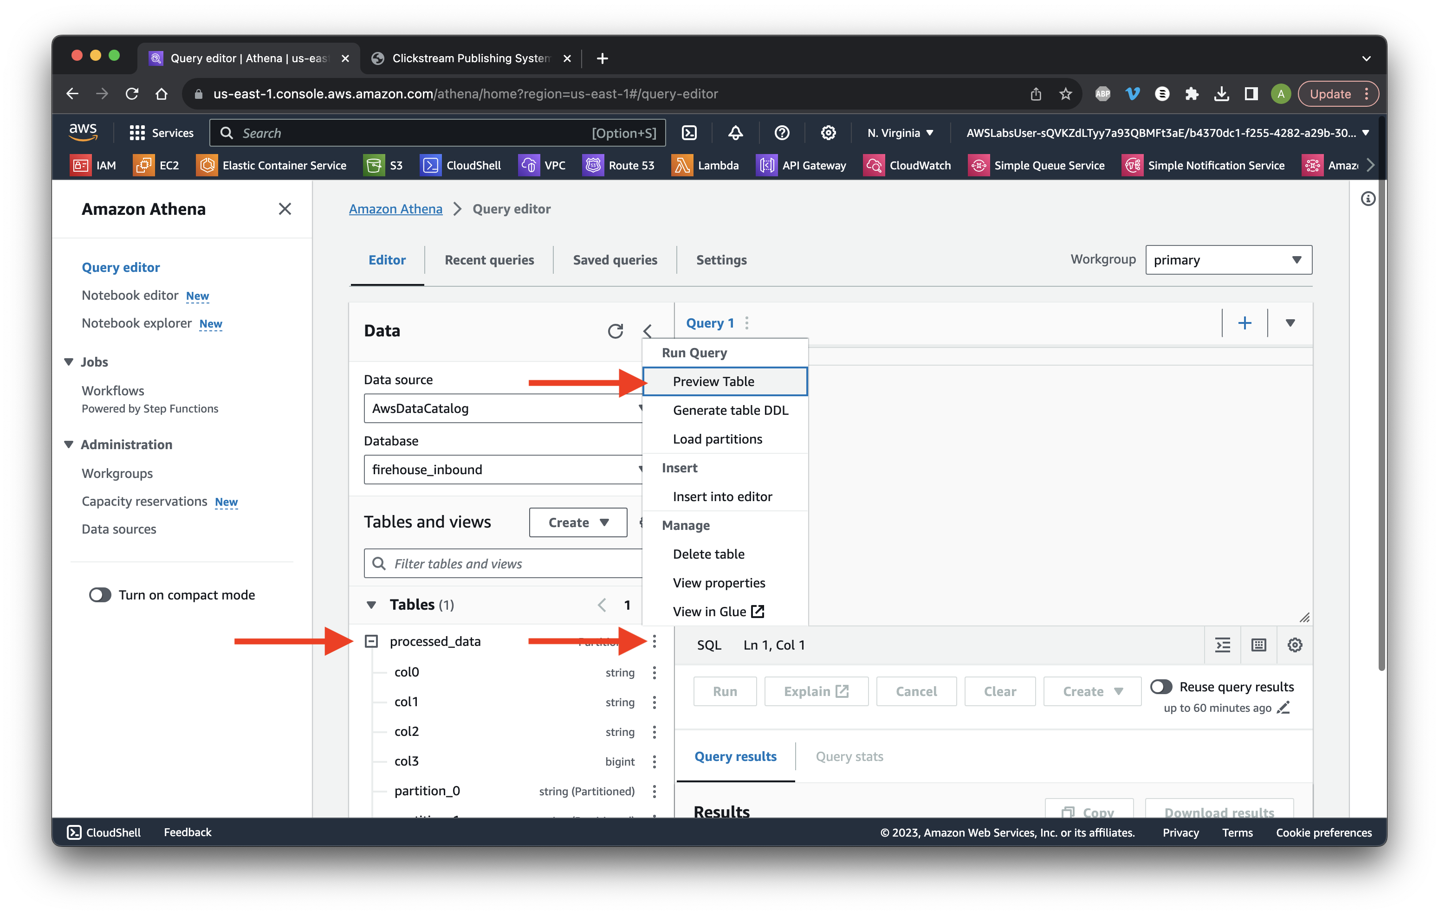Choose Generate table DDL menu item
1439x915 pixels.
(x=725, y=410)
